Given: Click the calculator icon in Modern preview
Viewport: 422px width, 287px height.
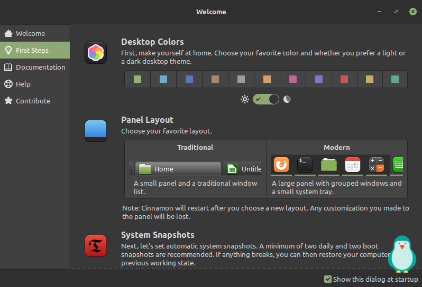Looking at the screenshot, I should pos(376,165).
